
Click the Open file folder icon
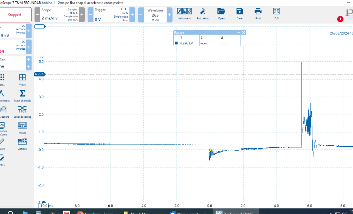coord(221,13)
